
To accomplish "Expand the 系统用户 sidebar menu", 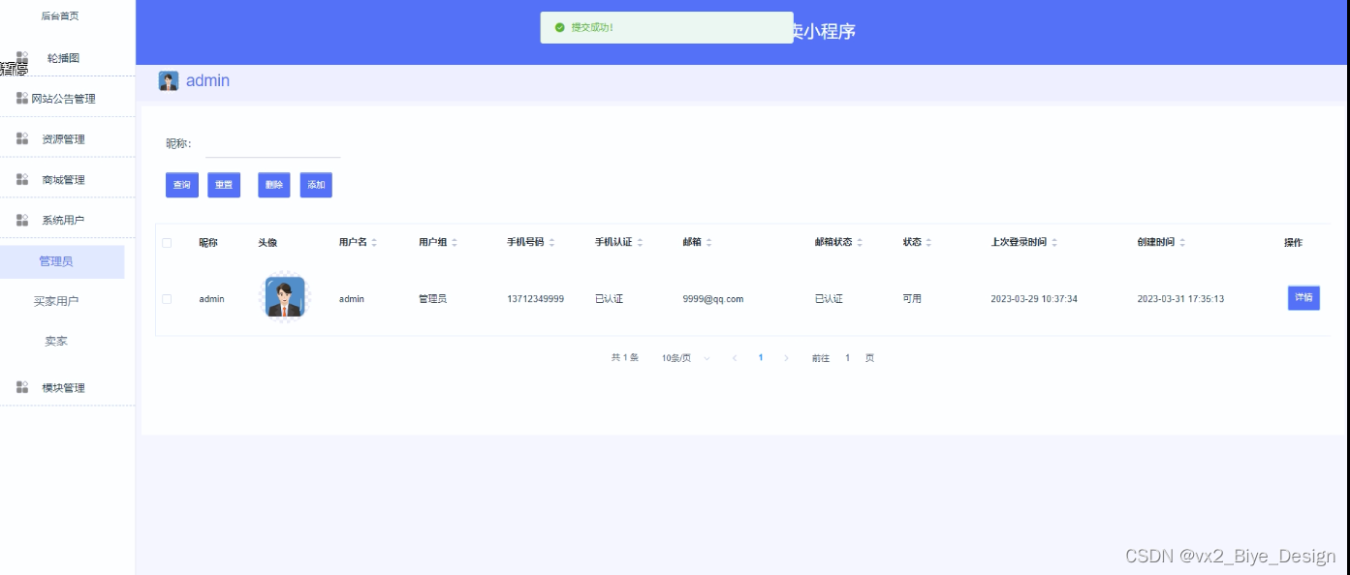I will point(68,220).
